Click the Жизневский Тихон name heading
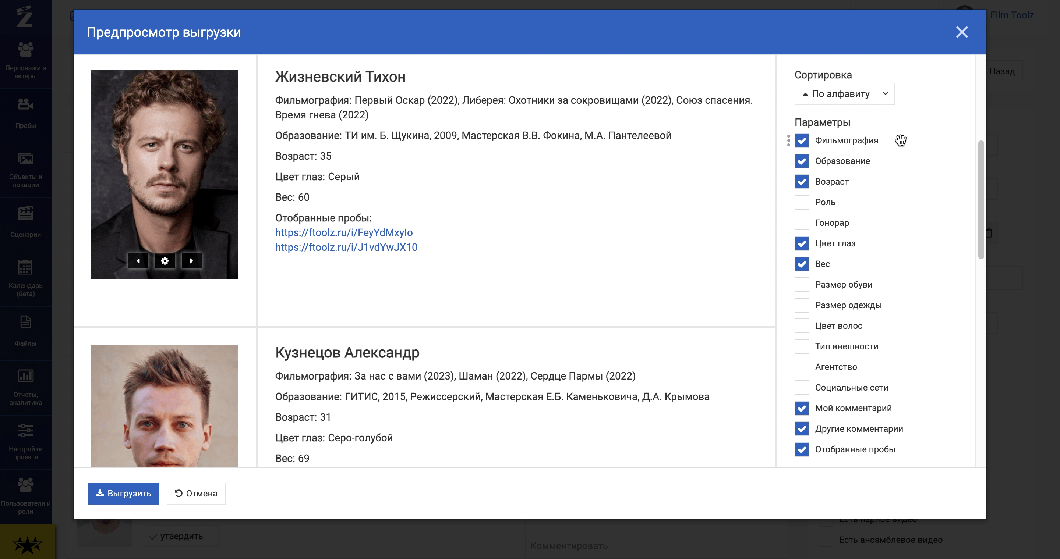This screenshot has width=1060, height=559. [x=340, y=77]
